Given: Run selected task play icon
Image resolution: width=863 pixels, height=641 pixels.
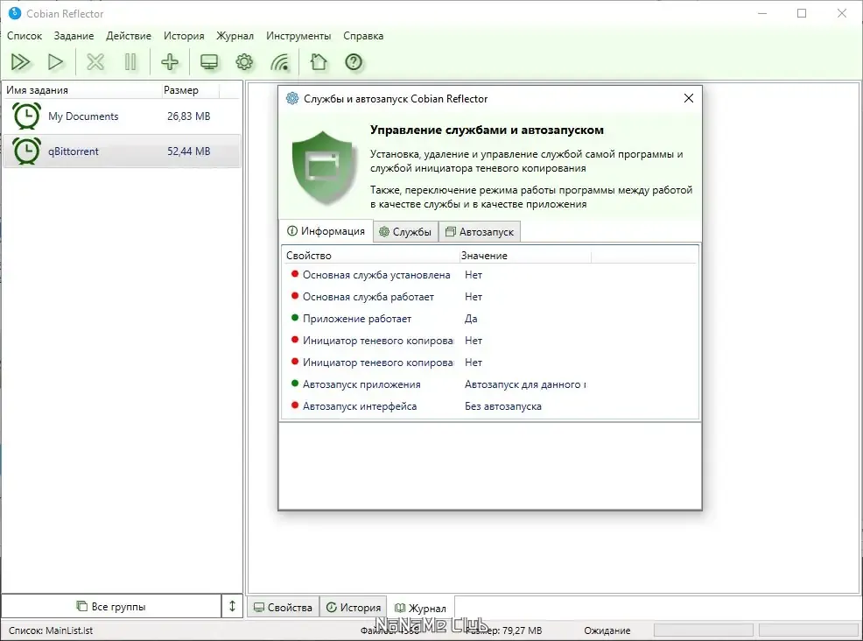Looking at the screenshot, I should [x=56, y=62].
